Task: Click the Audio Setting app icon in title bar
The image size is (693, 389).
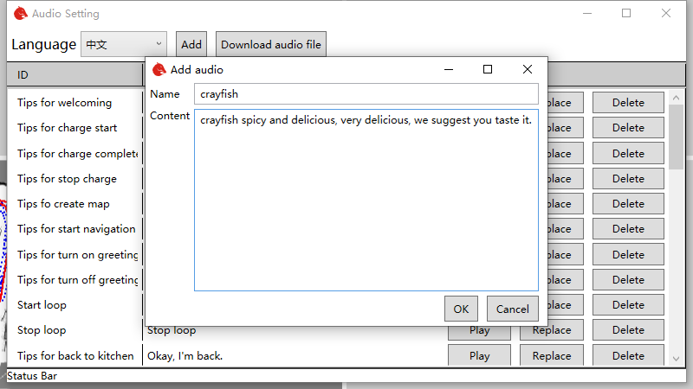Action: pos(20,14)
